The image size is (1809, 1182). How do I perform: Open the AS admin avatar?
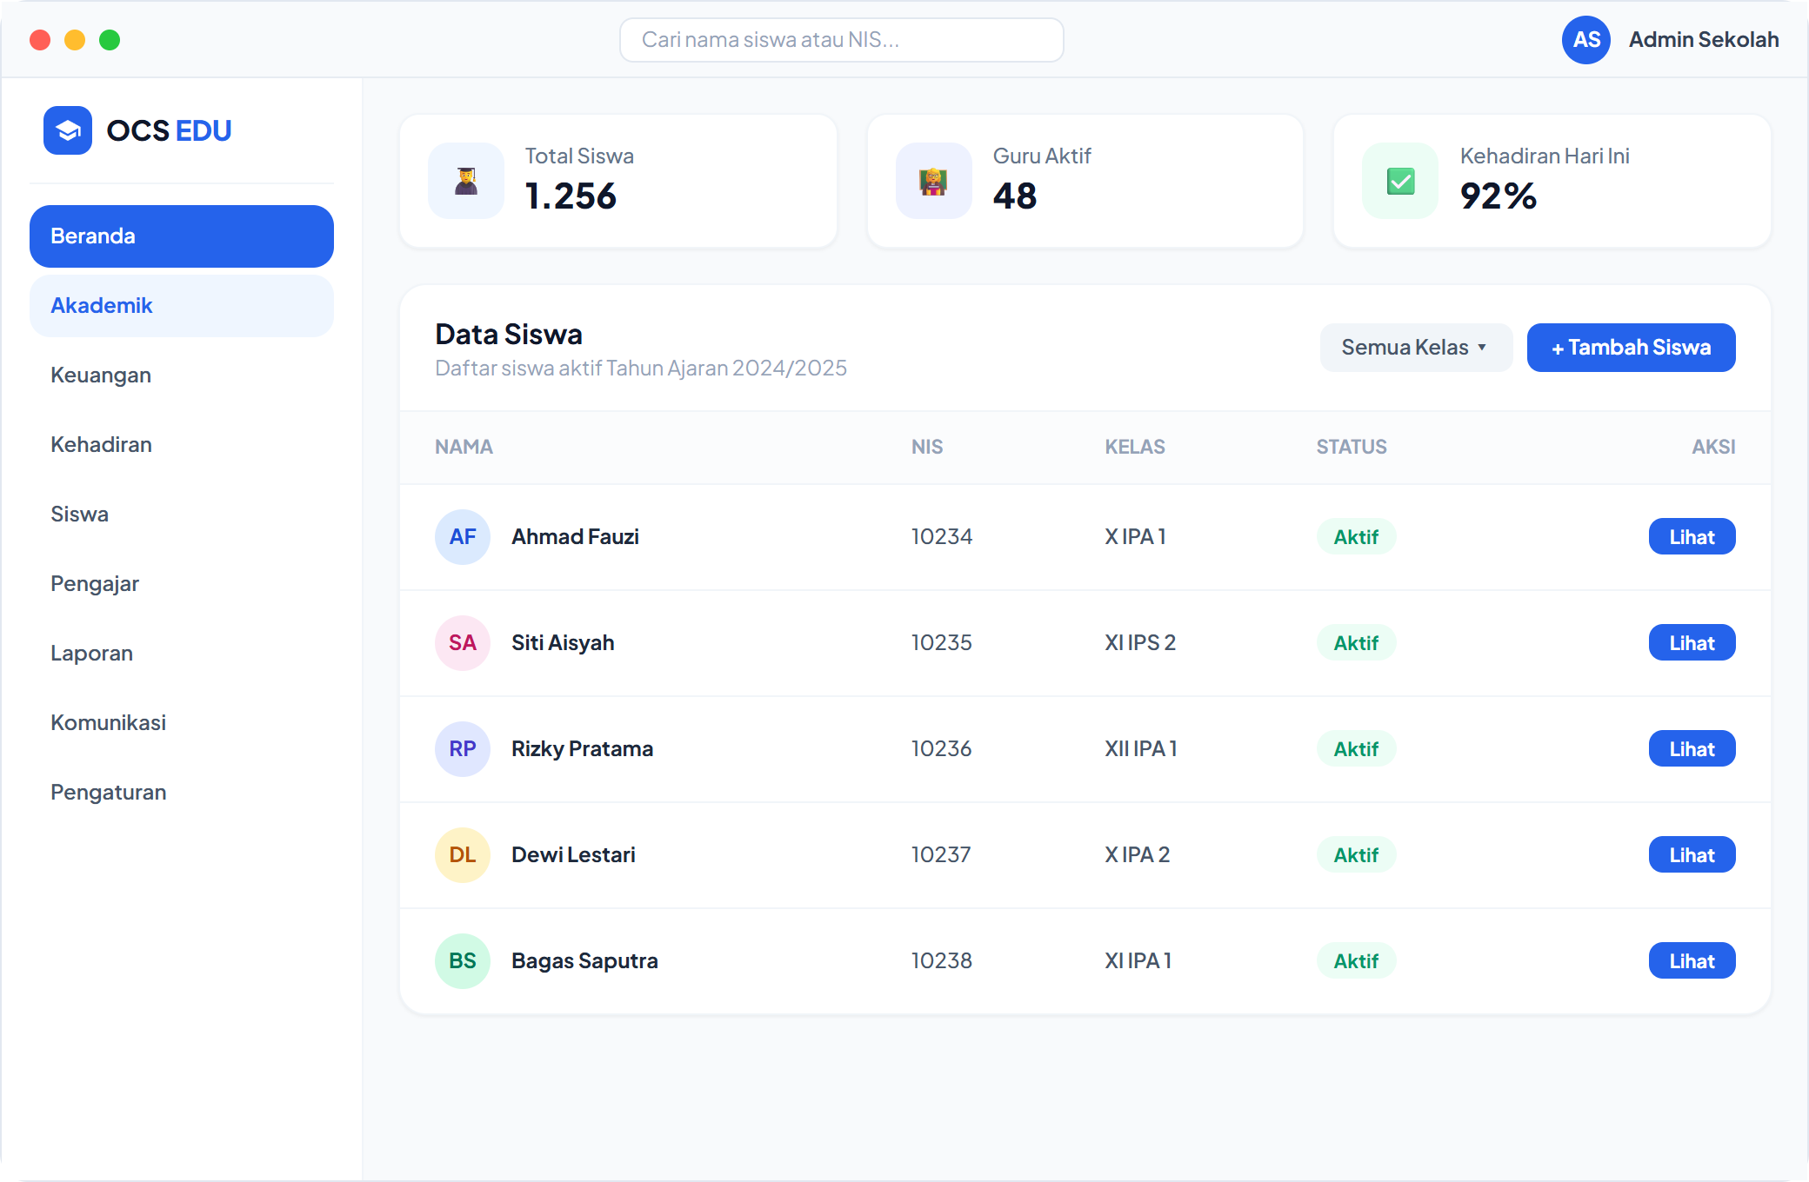click(x=1586, y=40)
